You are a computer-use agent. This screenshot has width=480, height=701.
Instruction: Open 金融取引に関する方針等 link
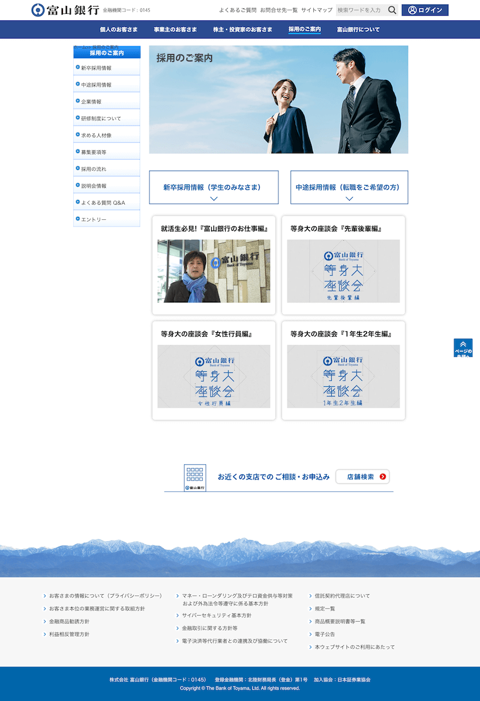pyautogui.click(x=209, y=628)
